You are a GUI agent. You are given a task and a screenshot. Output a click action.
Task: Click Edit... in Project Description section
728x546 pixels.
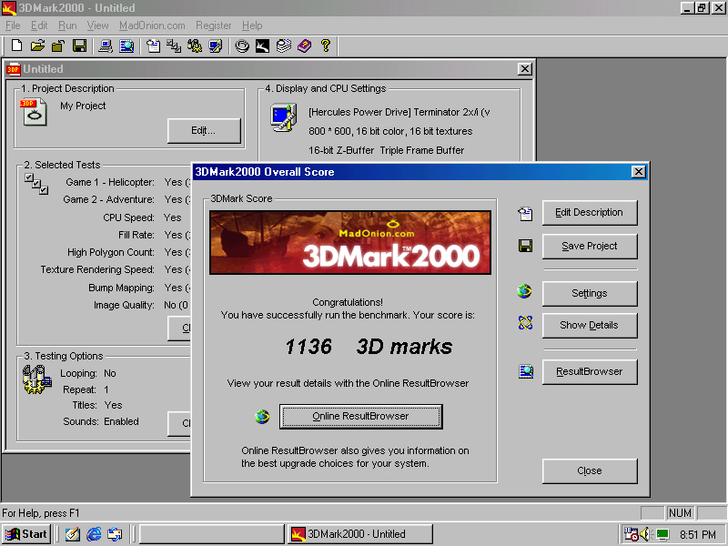(x=204, y=130)
